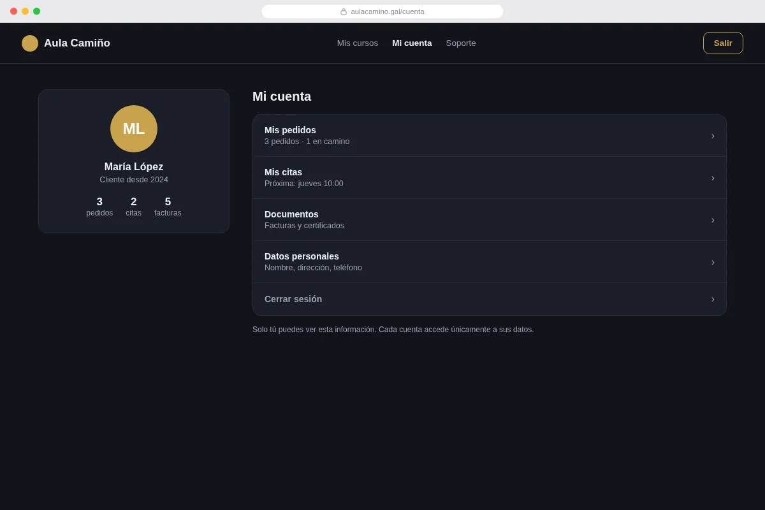Select the Documentos row title

point(291,214)
